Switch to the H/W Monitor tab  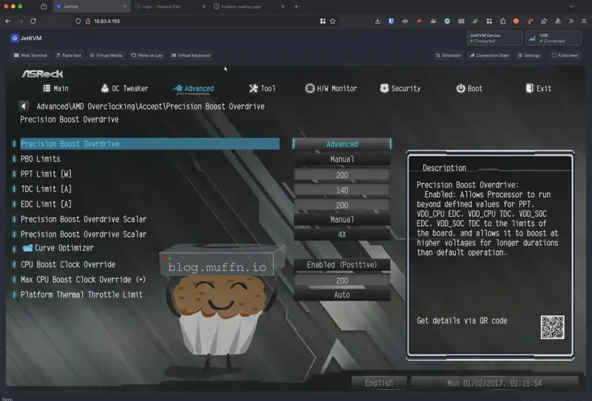331,89
